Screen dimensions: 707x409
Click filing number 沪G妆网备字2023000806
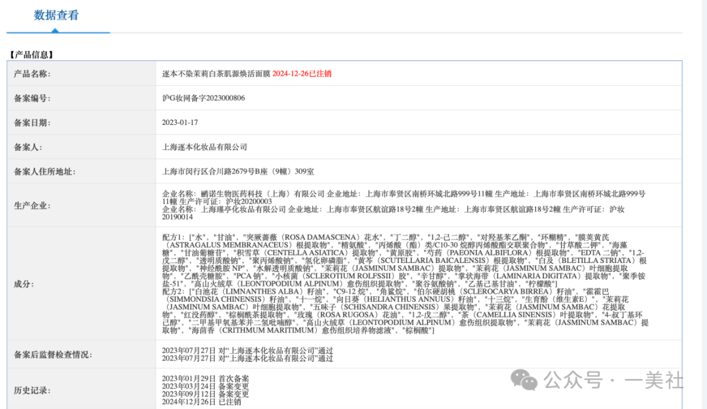[204, 98]
